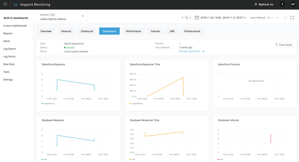This screenshot has width=299, height=162.
Task: Open Raw Data in sidebar
Action: pos(9,64)
